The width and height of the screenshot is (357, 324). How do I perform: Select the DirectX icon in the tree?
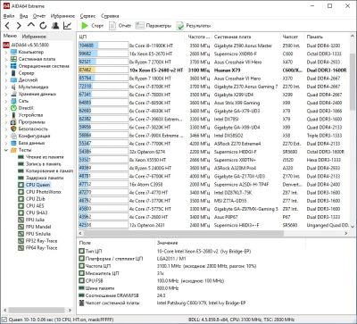[x=13, y=108]
